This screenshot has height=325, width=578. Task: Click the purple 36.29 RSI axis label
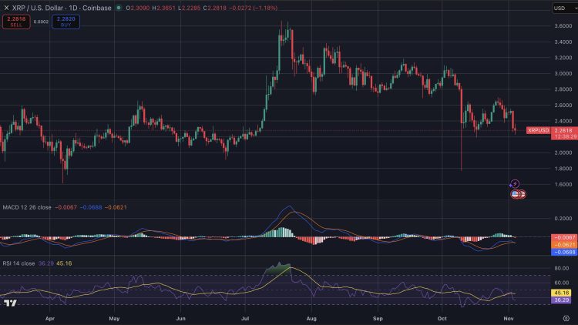pos(562,300)
